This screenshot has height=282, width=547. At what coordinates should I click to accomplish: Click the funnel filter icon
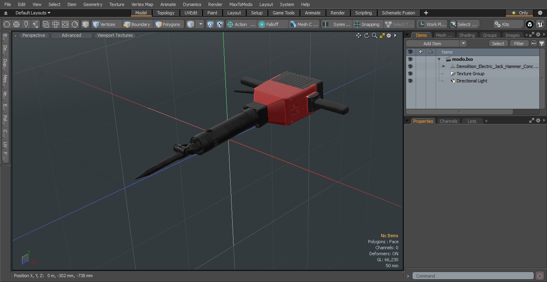(541, 44)
